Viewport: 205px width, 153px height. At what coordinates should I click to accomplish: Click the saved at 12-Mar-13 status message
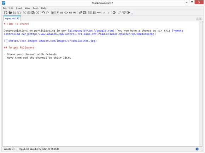[x=39, y=149]
